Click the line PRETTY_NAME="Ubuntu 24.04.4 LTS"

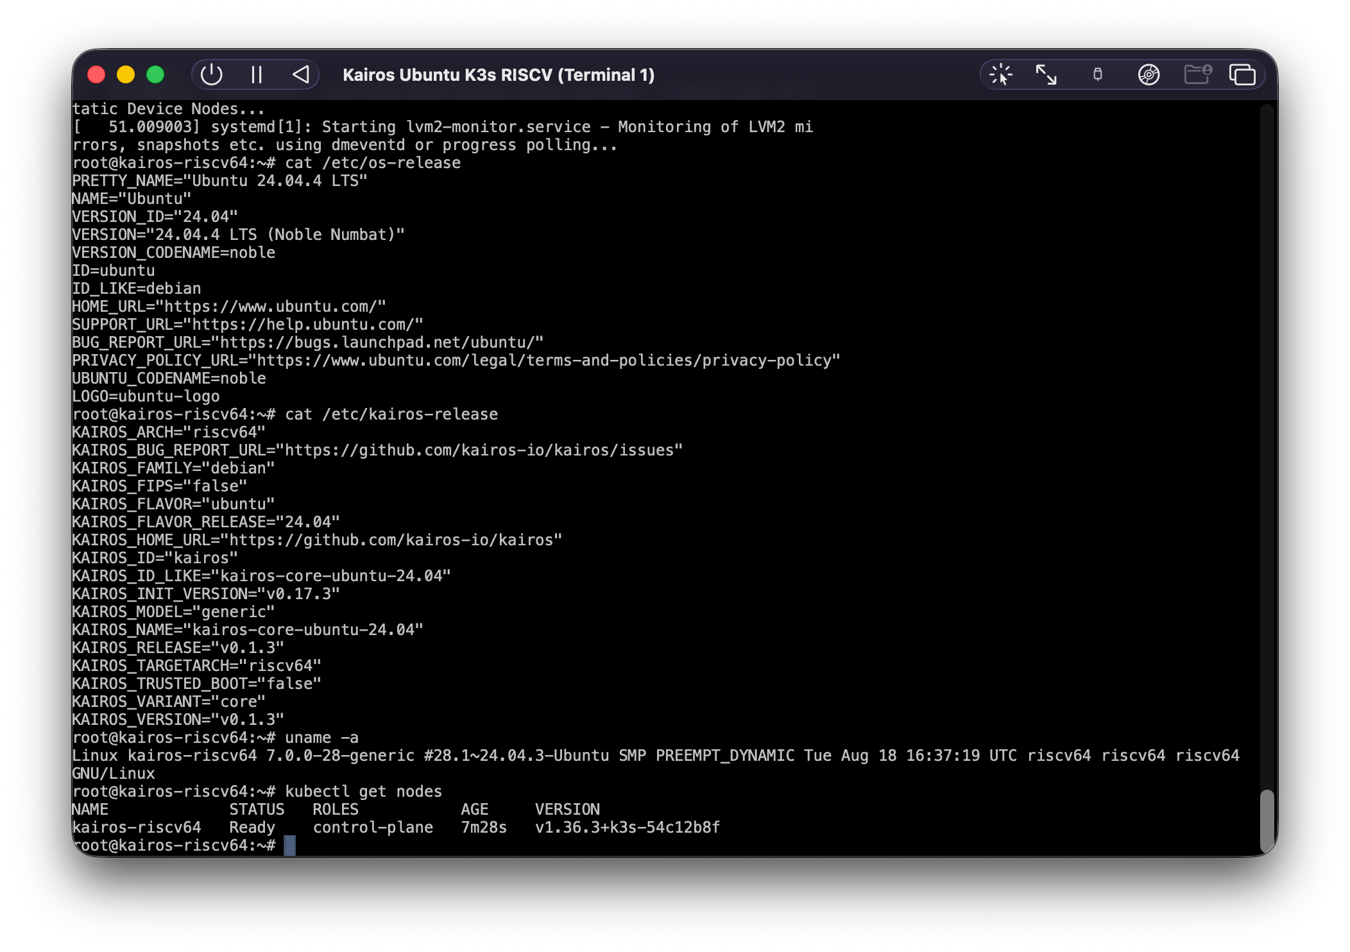point(219,181)
